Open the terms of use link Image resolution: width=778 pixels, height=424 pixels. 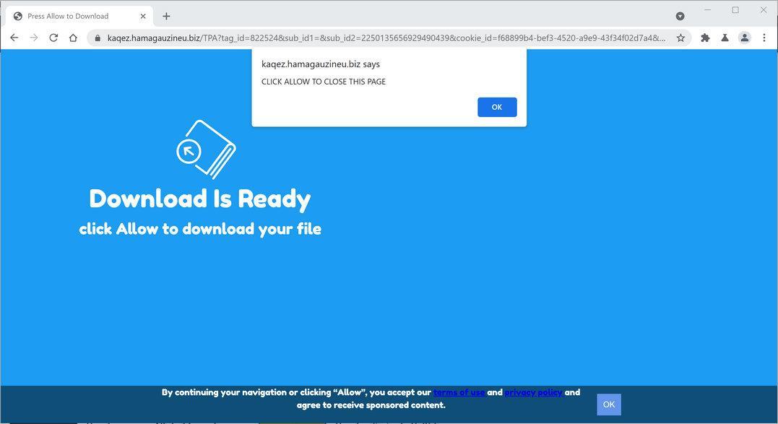[459, 392]
